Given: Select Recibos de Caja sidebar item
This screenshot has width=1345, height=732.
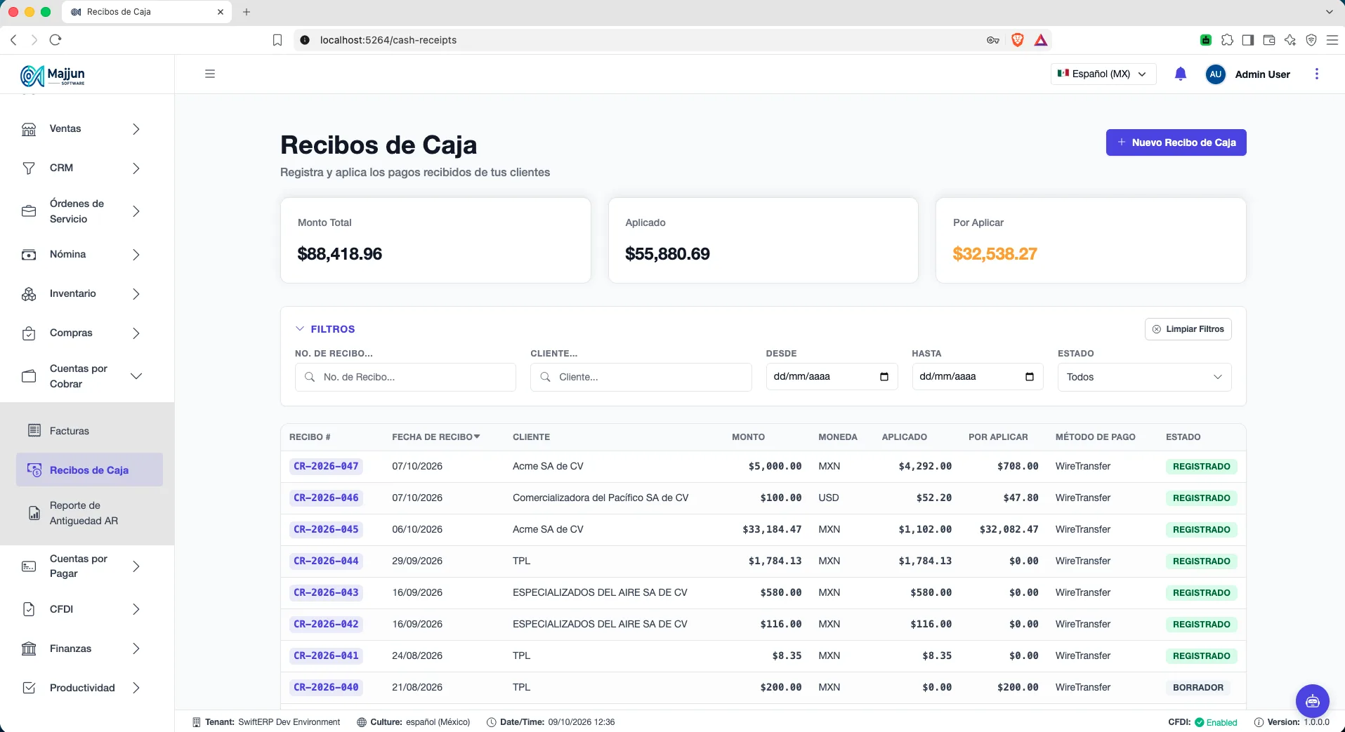Looking at the screenshot, I should [x=89, y=470].
